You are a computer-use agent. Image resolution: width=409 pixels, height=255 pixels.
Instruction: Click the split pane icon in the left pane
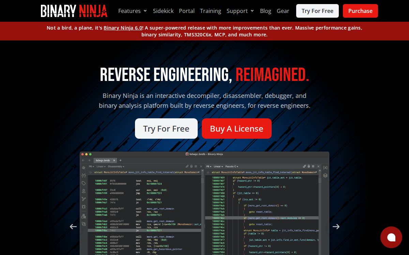(x=191, y=167)
